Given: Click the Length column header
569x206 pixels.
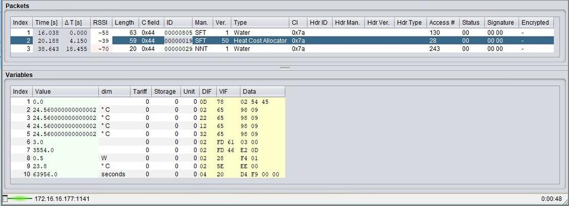Looking at the screenshot, I should [x=125, y=22].
